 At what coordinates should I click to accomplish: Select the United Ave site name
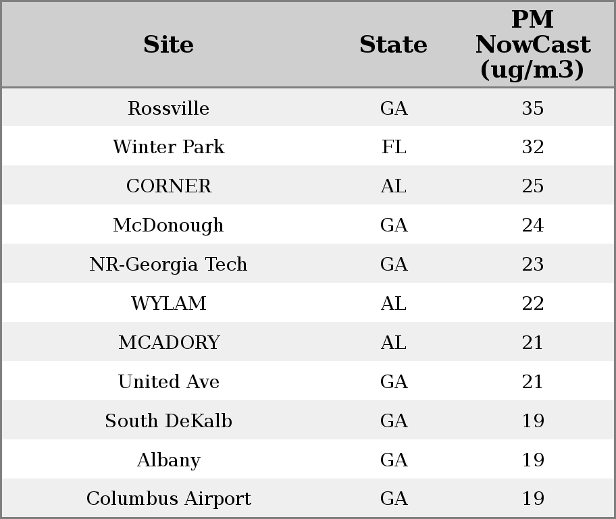[168, 382]
